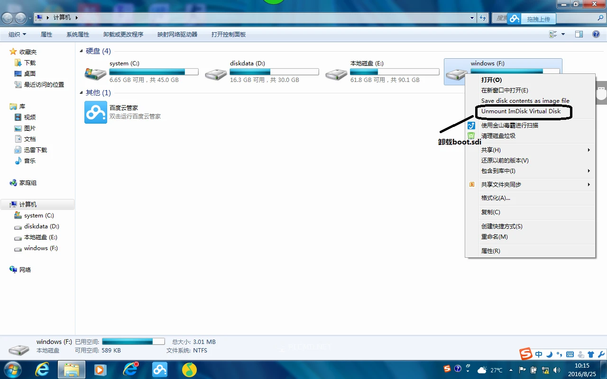Open the media player taskbar icon
This screenshot has height=379, width=607.
click(x=101, y=370)
